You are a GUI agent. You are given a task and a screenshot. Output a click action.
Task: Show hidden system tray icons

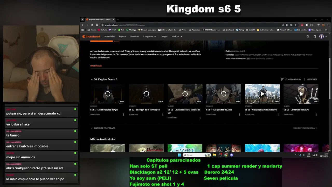(x=295, y=155)
